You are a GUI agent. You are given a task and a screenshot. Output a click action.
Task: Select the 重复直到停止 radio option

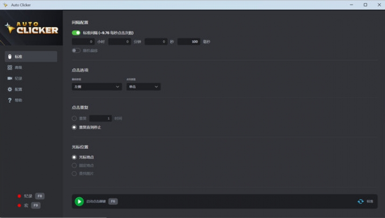click(x=74, y=127)
